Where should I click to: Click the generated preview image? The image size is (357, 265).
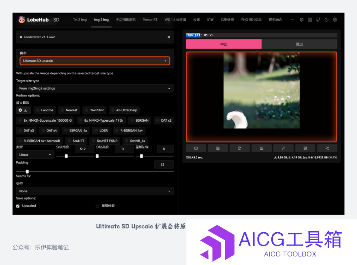pos(261,91)
